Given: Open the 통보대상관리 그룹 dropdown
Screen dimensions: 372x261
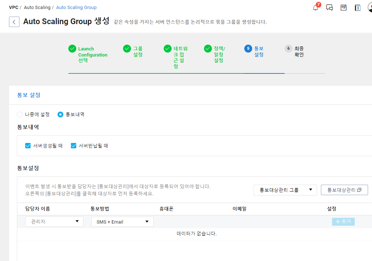Looking at the screenshot, I should tap(285, 190).
